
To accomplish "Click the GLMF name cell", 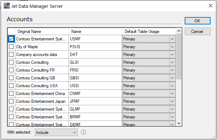I will coord(95,109).
